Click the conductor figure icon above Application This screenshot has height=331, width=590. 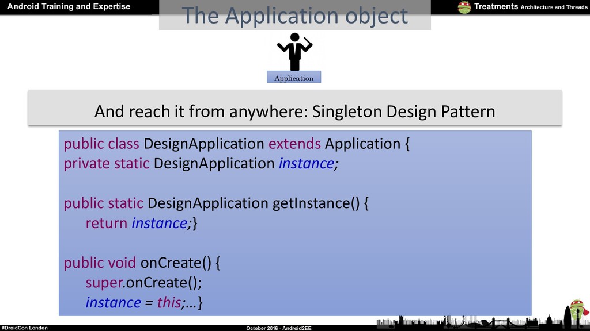coord(294,52)
